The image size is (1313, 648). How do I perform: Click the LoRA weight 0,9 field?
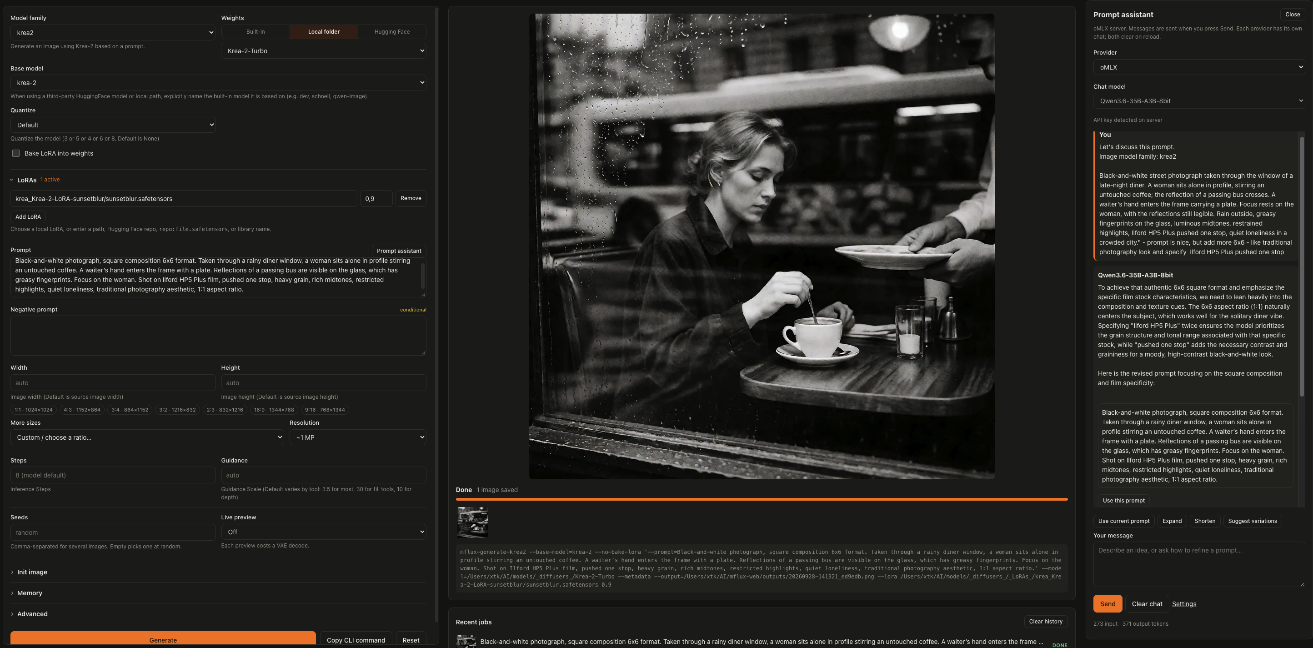[376, 199]
